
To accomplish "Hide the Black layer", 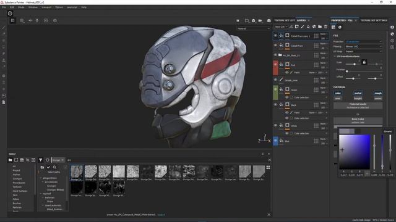I will [x=275, y=105].
